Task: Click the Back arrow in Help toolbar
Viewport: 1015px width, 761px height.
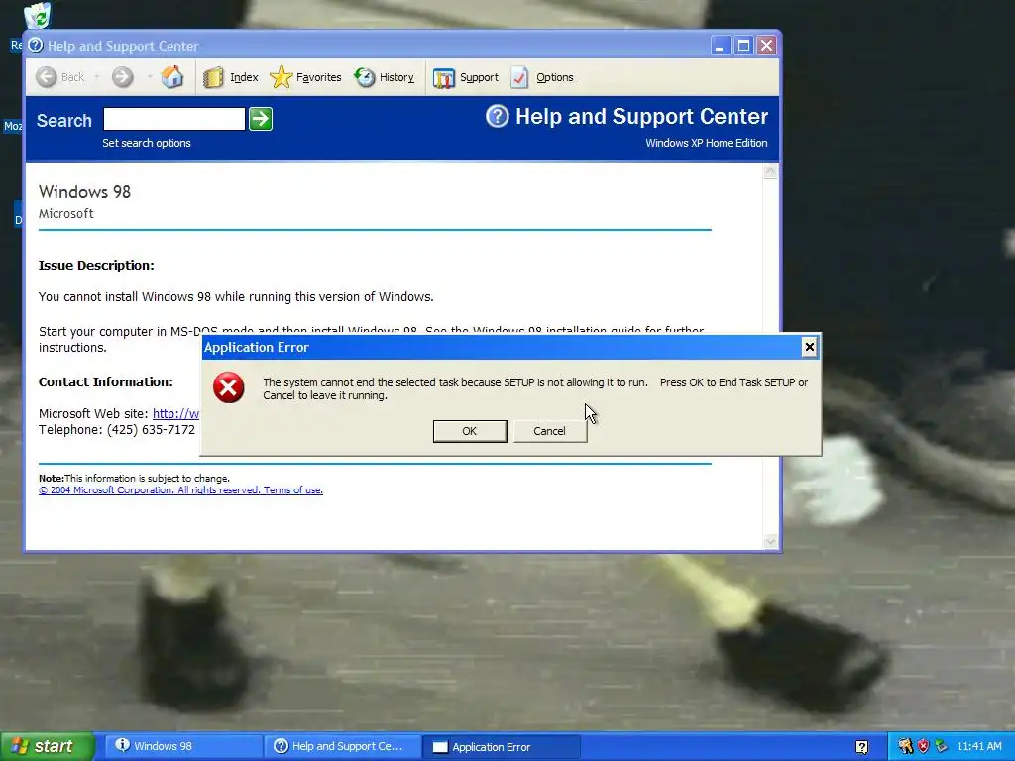Action: (x=47, y=77)
